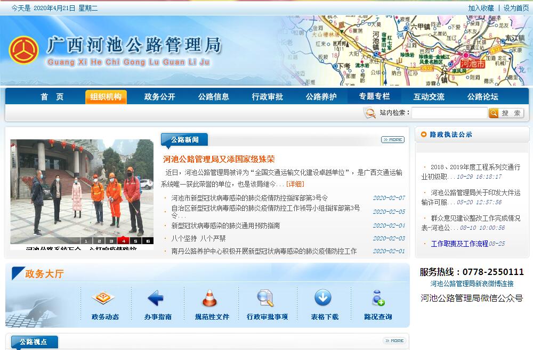This screenshot has width=533, height=350.
Task: Open headline 河池公路管理局又添国家级殊荣
Action: click(x=219, y=159)
